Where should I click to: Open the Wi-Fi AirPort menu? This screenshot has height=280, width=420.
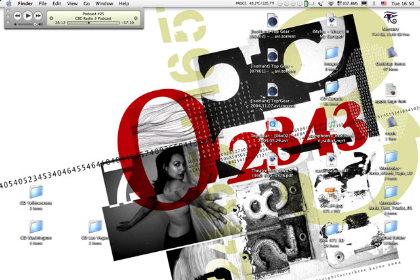[331, 3]
